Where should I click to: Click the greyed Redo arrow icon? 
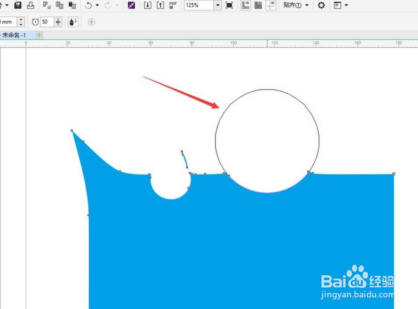[x=108, y=5]
